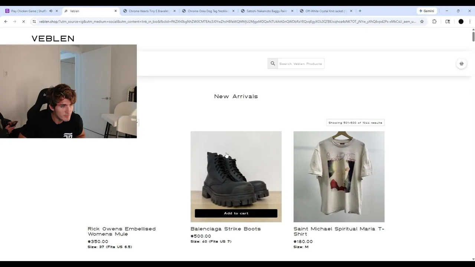475x267 pixels.
Task: Switch to Off-White Crystal Knit Jacket tab
Action: pos(325,11)
